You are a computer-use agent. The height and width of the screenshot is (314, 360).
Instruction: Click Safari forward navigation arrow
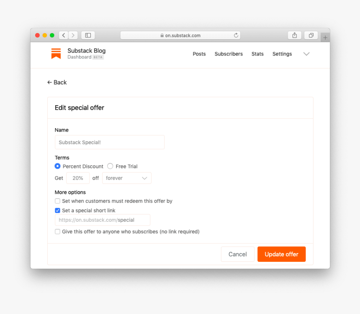click(x=73, y=35)
